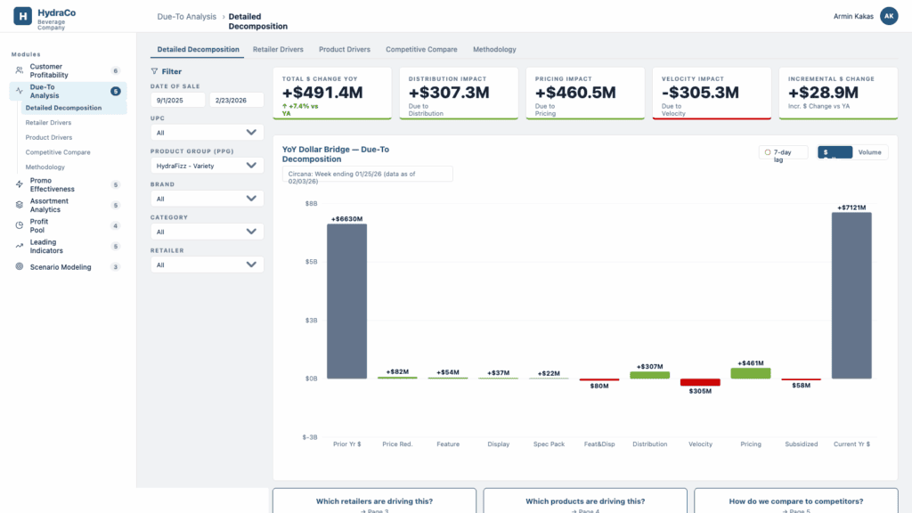Open Customer Profitability module
Viewport: 912px width, 513px height.
(x=68, y=71)
